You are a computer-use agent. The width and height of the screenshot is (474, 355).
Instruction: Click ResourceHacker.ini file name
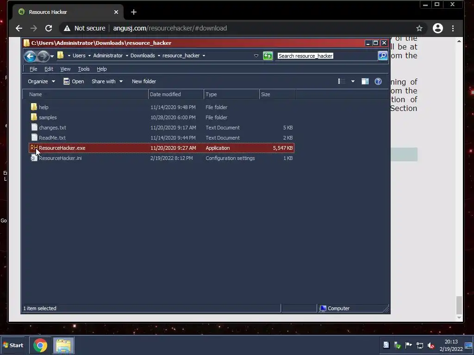[60, 158]
